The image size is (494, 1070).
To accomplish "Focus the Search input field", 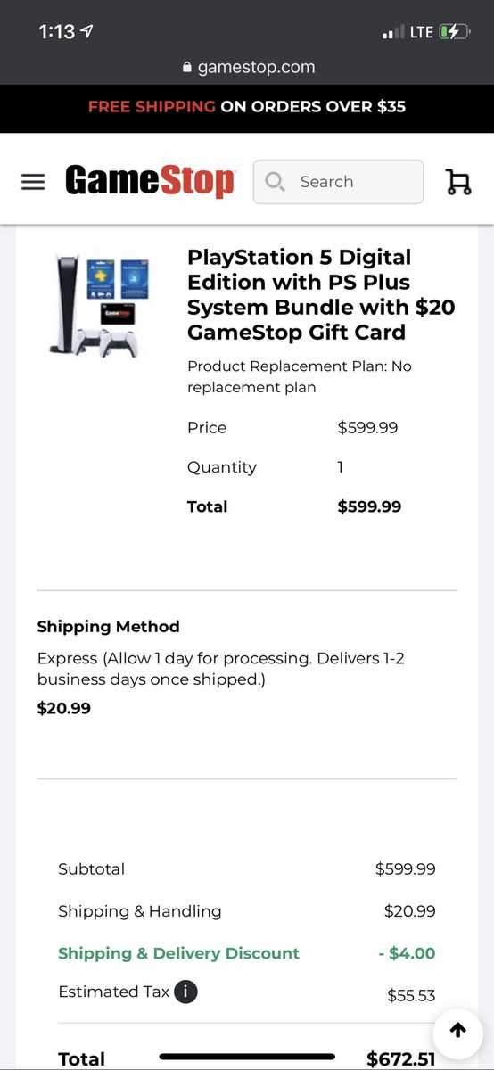I will (339, 182).
